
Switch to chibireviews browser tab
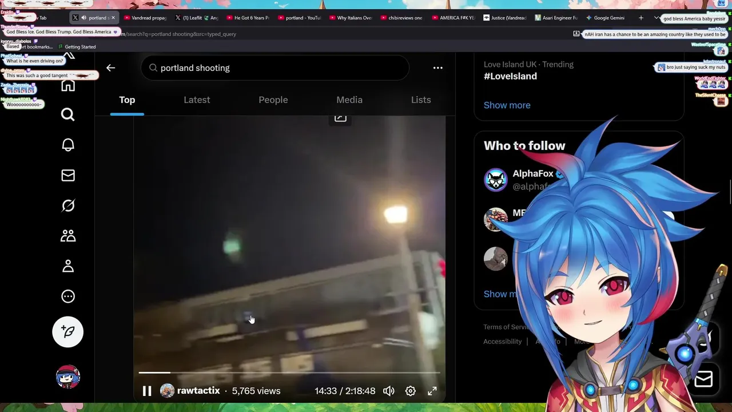point(401,18)
